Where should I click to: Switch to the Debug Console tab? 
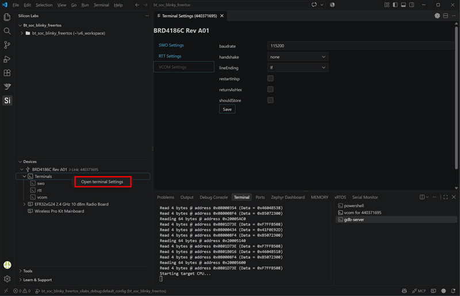tap(213, 197)
